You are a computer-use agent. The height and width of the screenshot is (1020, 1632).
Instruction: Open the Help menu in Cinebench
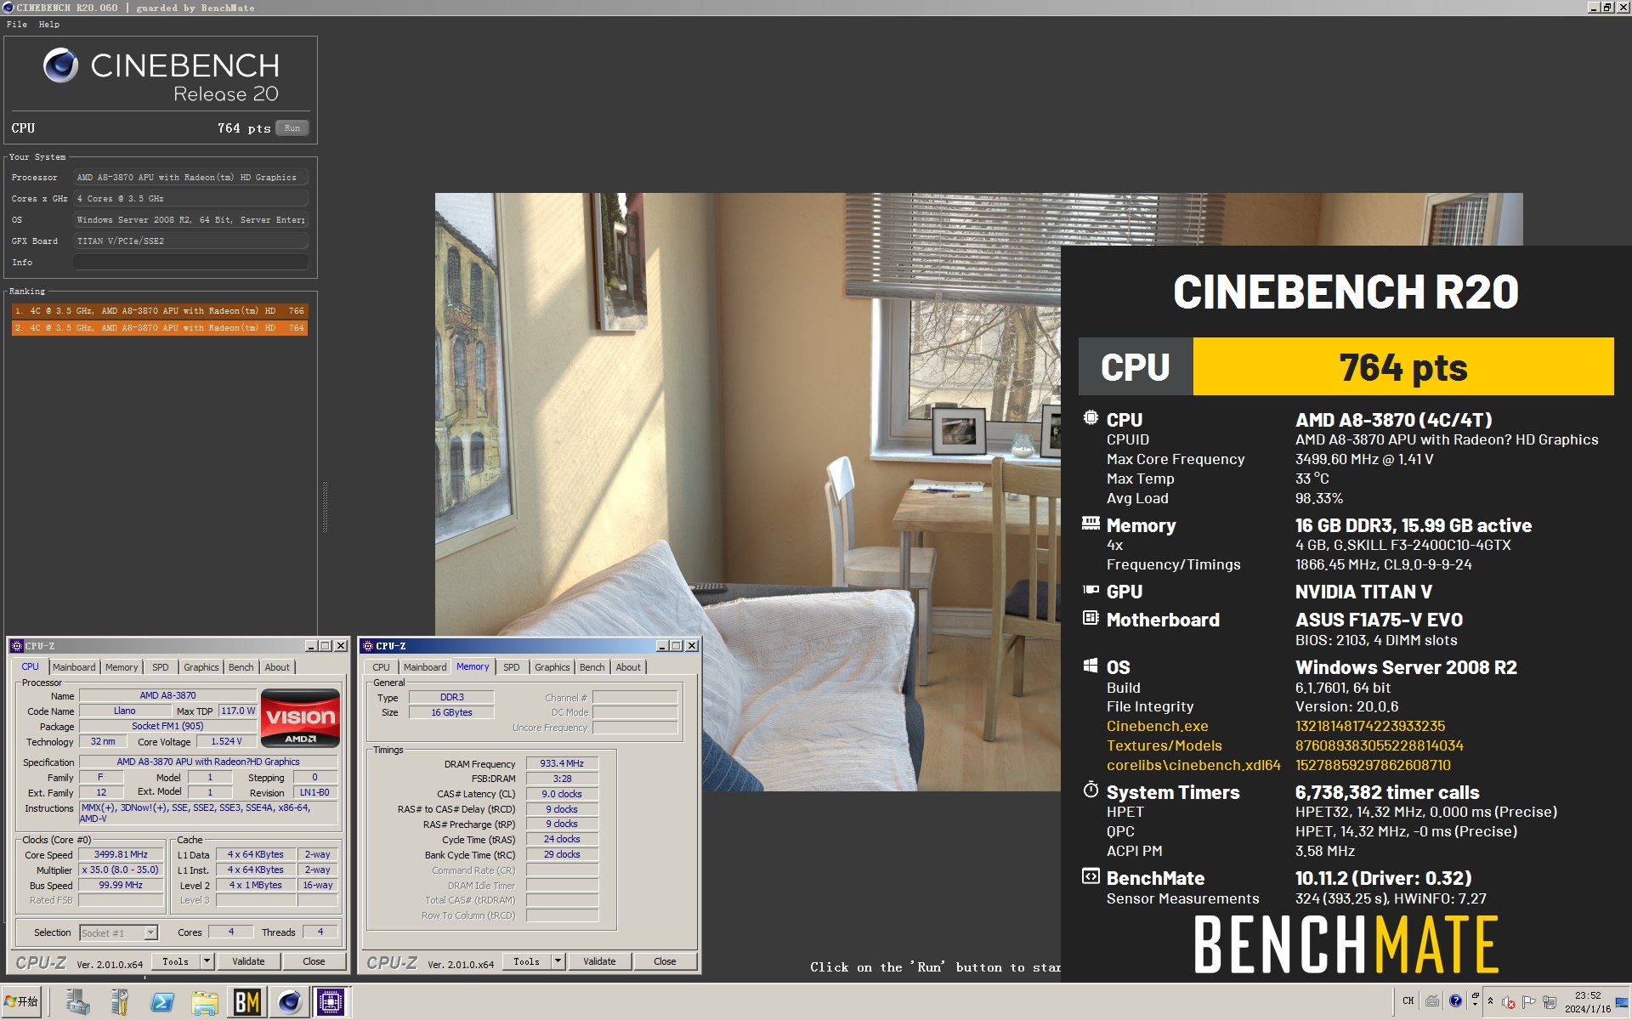(x=49, y=24)
